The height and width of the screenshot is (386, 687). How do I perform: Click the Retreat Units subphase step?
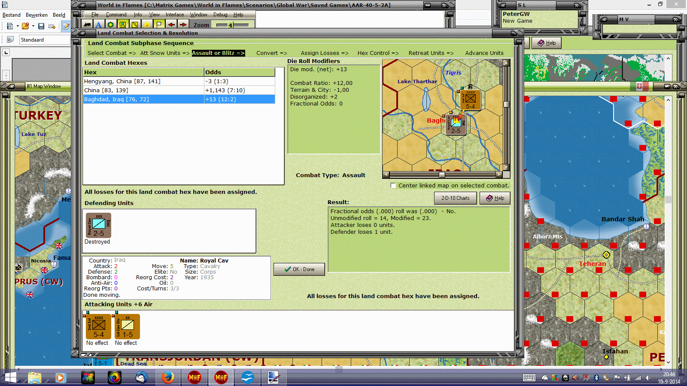coord(431,53)
